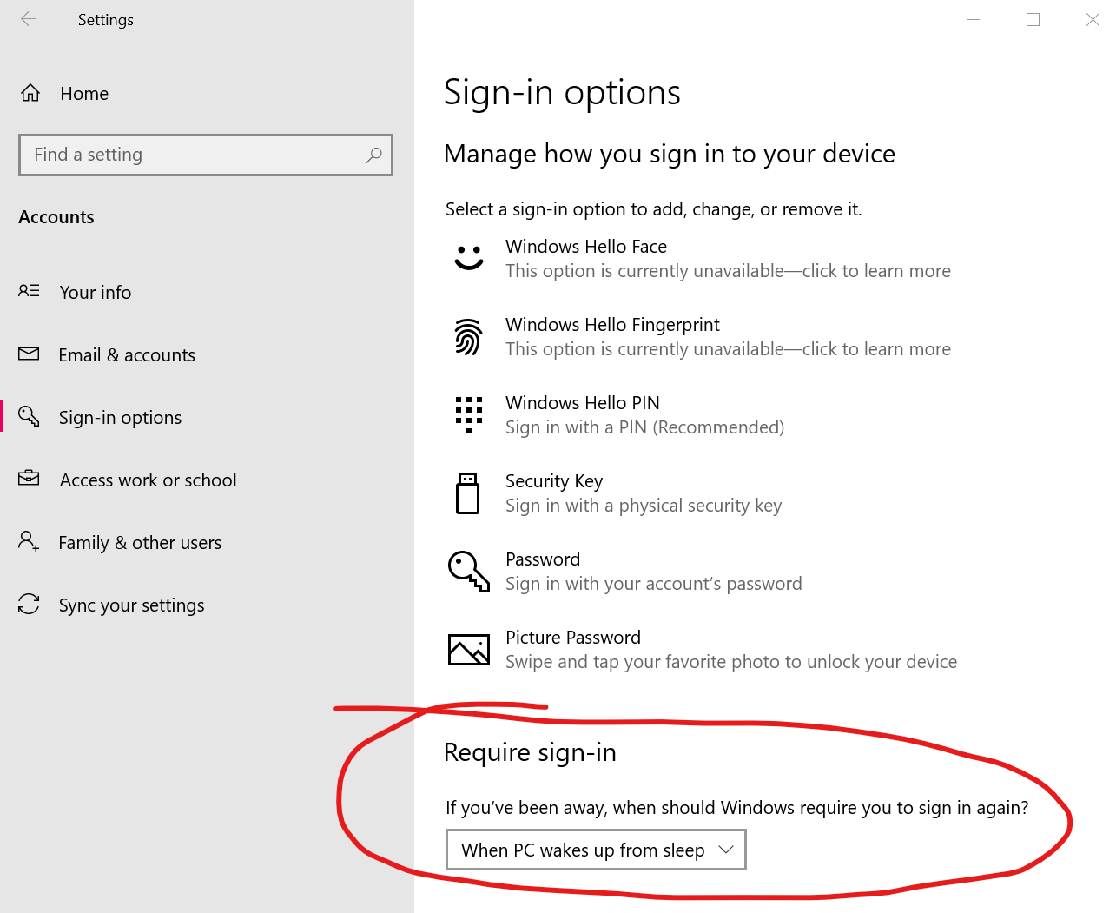Image resolution: width=1116 pixels, height=913 pixels.
Task: Open the Require sign-in dropdown
Action: 596,850
